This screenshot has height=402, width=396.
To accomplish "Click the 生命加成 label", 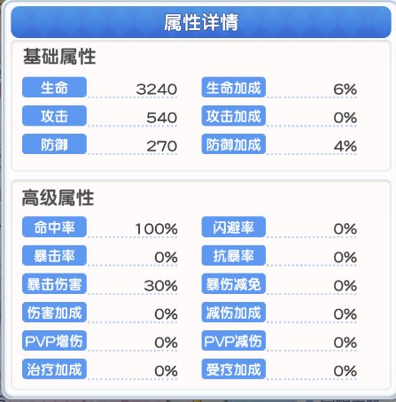I will 234,88.
